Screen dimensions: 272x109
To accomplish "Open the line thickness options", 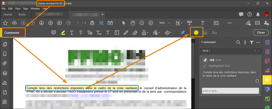I will (x=205, y=33).
